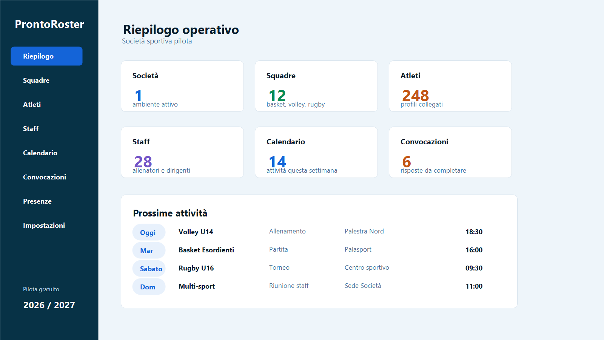This screenshot has height=340, width=604.
Task: Click the 09:30 time value
Action: tap(474, 268)
